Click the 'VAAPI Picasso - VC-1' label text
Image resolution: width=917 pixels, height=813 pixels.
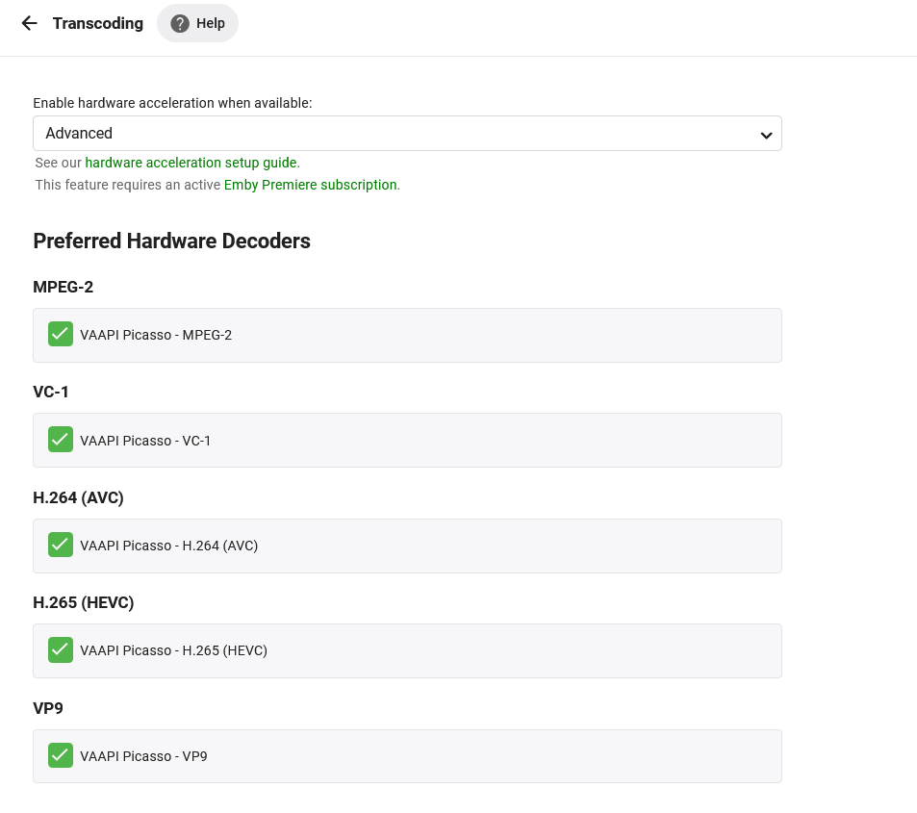[145, 441]
